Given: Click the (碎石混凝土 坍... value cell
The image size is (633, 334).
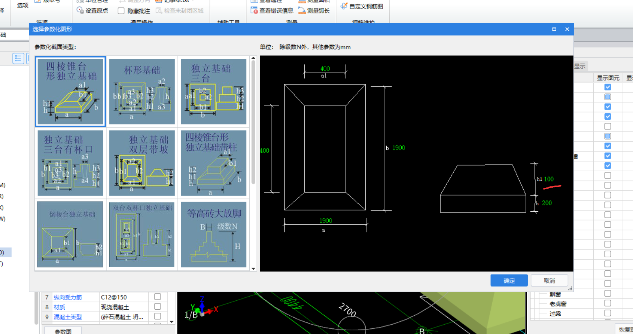Looking at the screenshot, I should 124,317.
